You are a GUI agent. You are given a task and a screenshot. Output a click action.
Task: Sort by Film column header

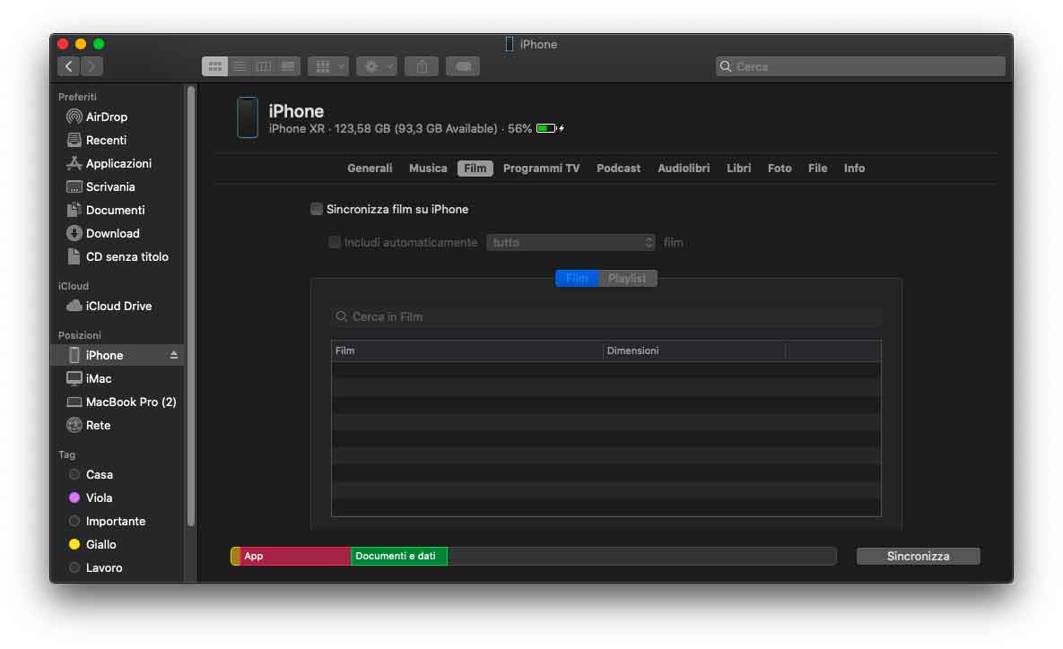tap(467, 350)
